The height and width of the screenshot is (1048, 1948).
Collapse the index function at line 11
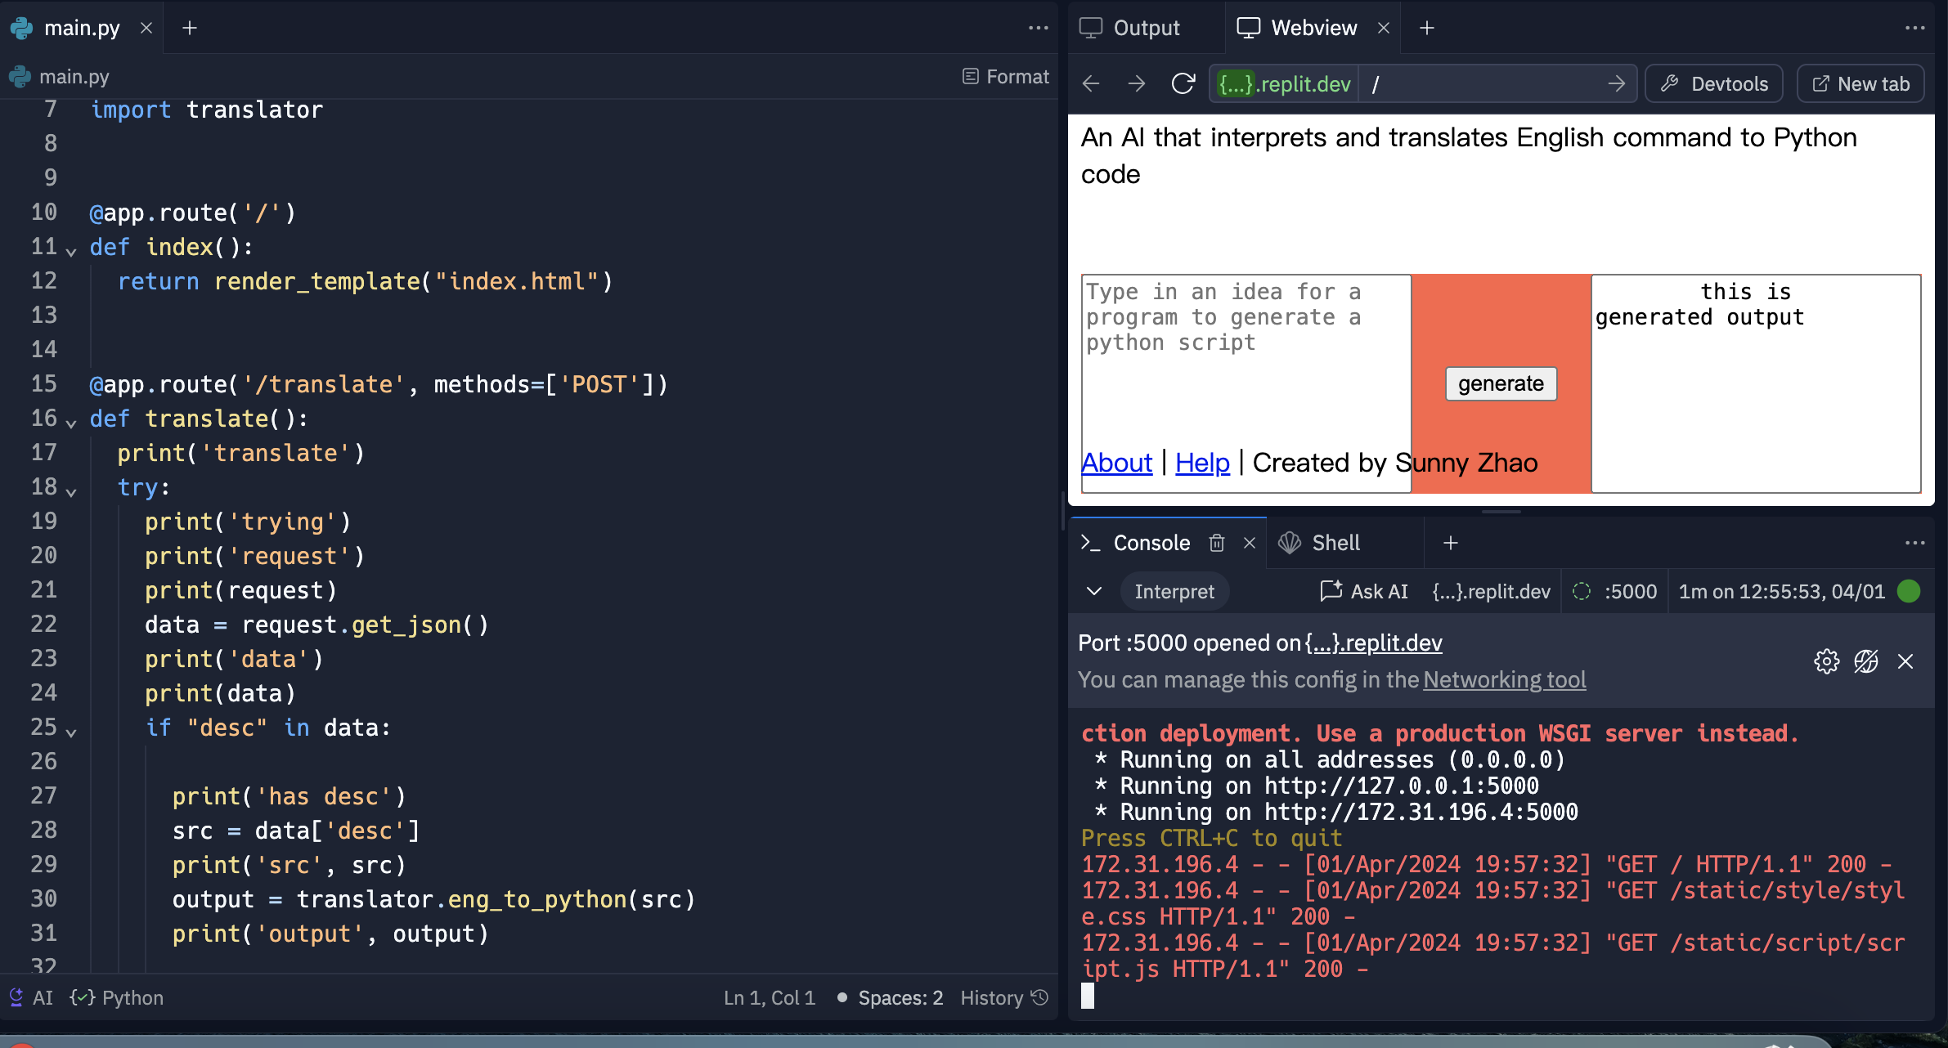[71, 250]
